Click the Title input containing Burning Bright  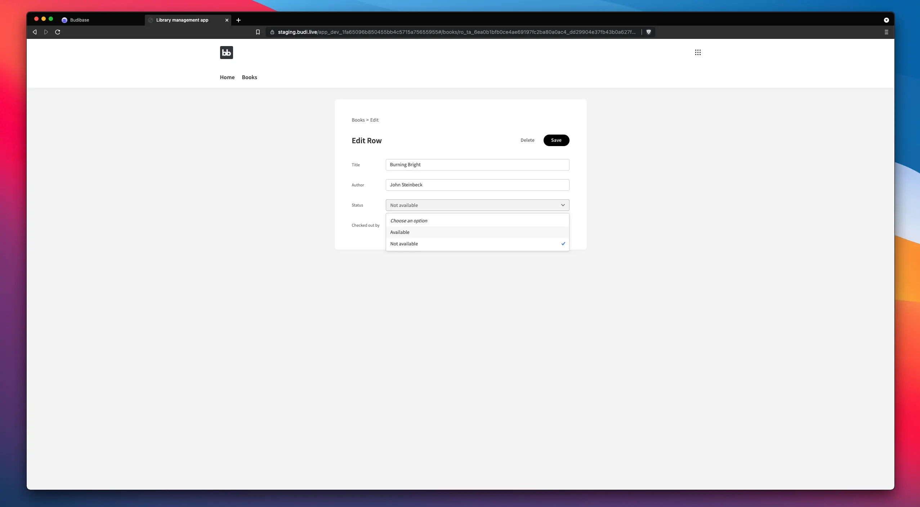click(x=477, y=165)
